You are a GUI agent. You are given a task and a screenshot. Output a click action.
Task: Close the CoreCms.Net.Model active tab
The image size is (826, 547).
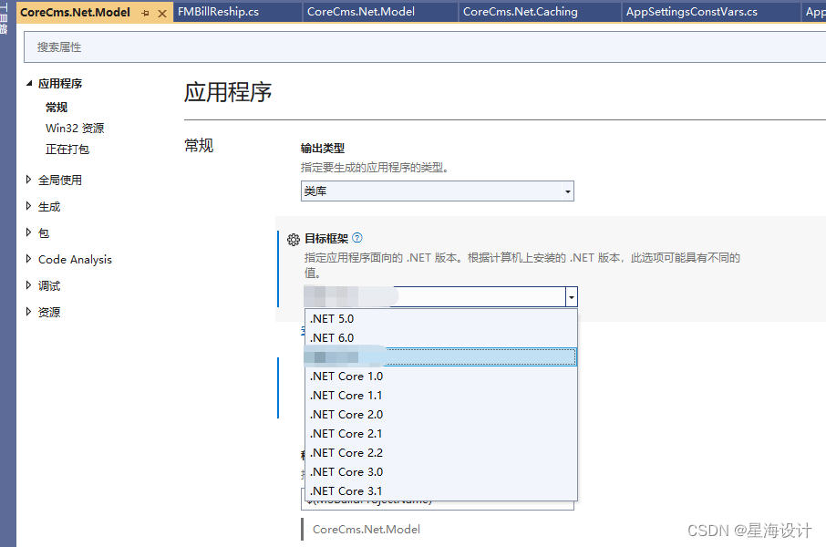(162, 13)
